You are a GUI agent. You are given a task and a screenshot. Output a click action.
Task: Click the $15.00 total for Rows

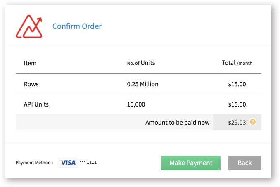pyautogui.click(x=237, y=84)
